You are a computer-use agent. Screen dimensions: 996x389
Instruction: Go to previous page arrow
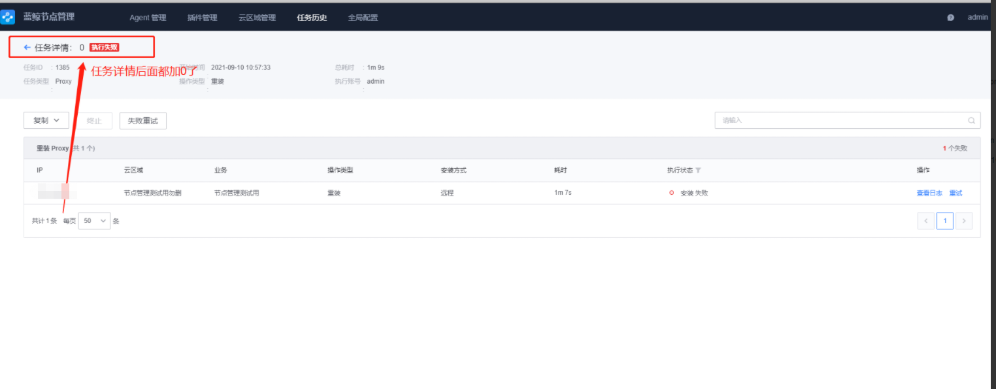pyautogui.click(x=925, y=221)
